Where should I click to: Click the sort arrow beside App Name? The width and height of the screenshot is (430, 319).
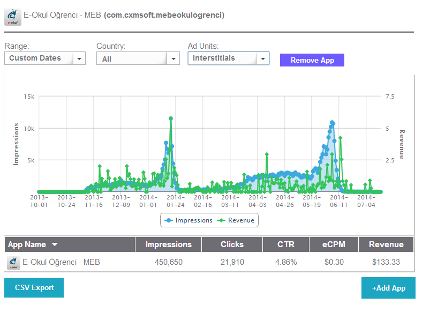[55, 245]
